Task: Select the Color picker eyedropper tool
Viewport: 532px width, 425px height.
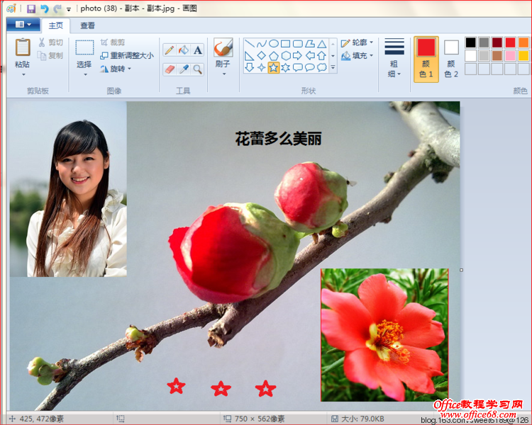Action: [x=183, y=69]
